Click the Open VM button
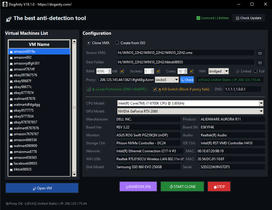Viewport: 272px width, 210px height. tap(42, 188)
